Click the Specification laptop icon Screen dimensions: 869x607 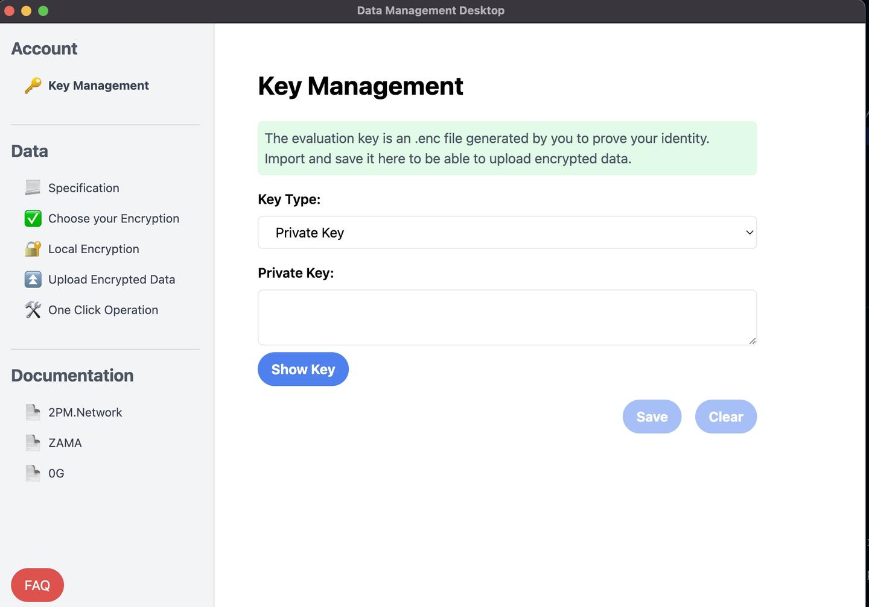point(33,188)
